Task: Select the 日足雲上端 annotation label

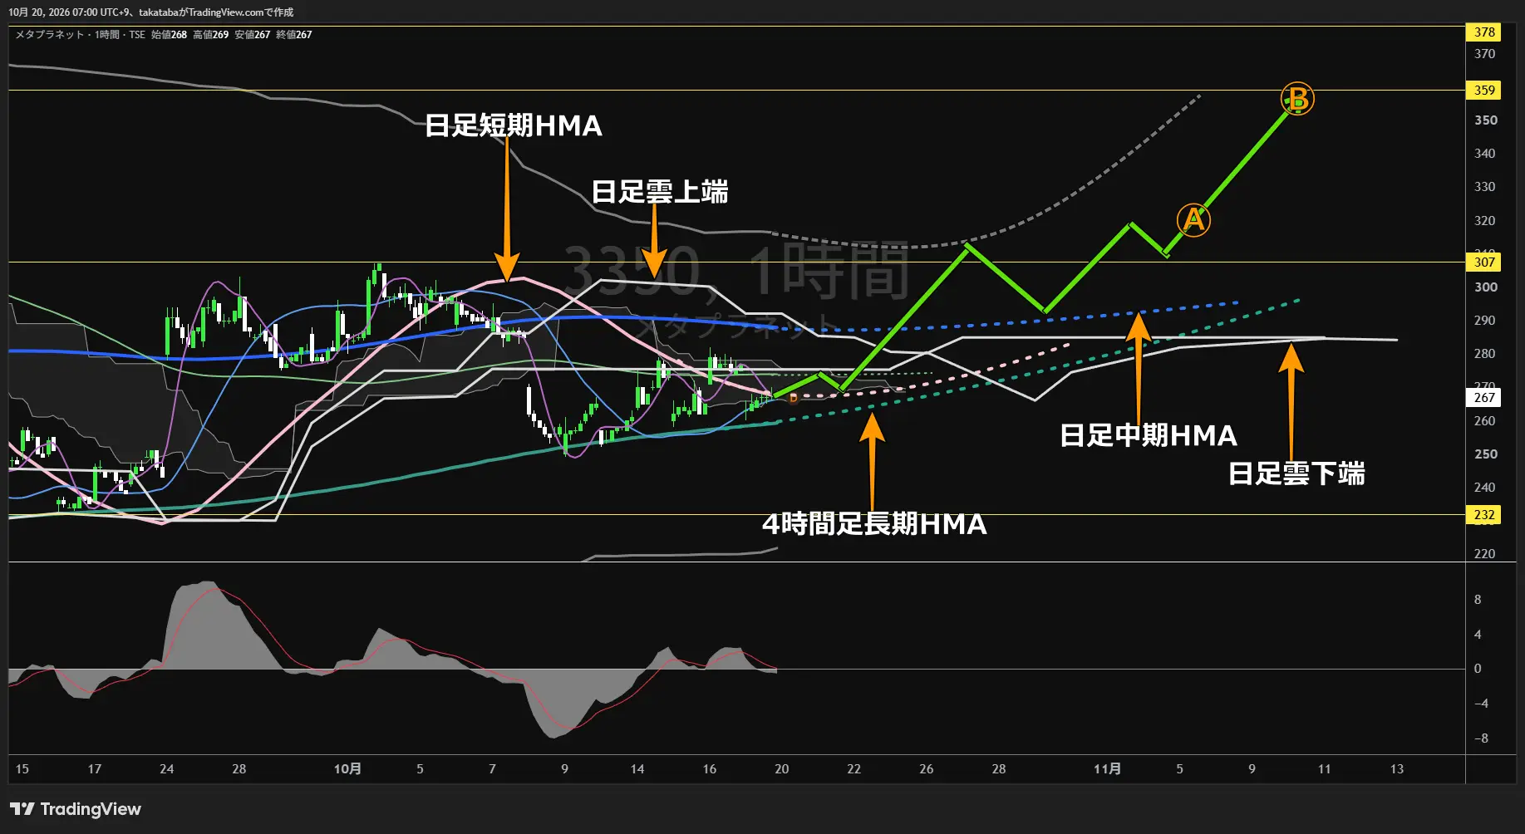Action: pyautogui.click(x=660, y=192)
